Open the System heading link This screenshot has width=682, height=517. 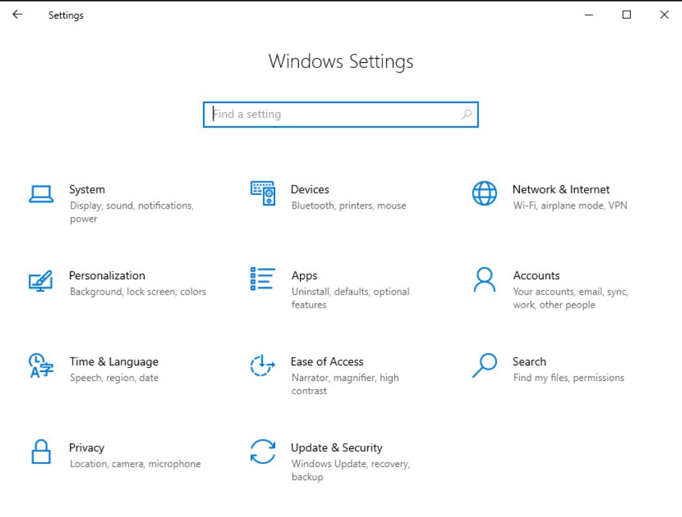(87, 190)
